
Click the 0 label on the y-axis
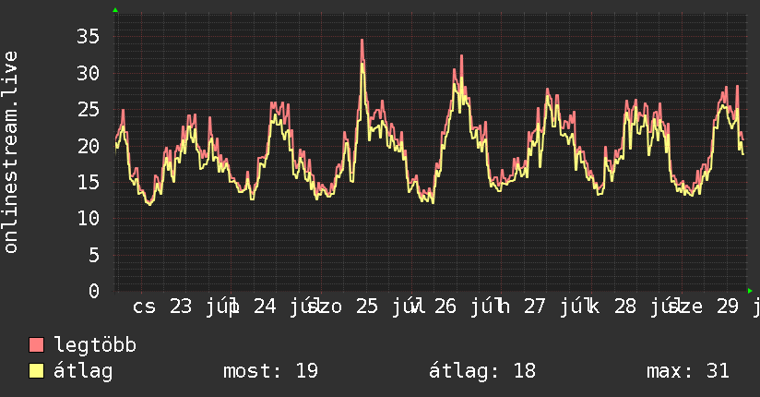coord(94,291)
